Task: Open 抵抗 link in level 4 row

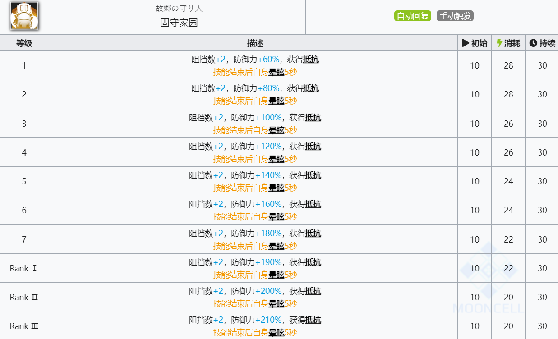Action: coord(313,147)
